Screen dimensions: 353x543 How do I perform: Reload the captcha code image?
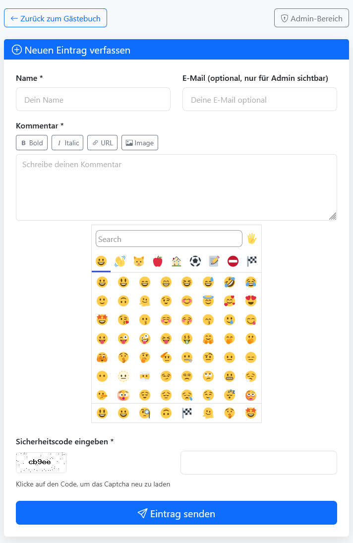point(41,462)
